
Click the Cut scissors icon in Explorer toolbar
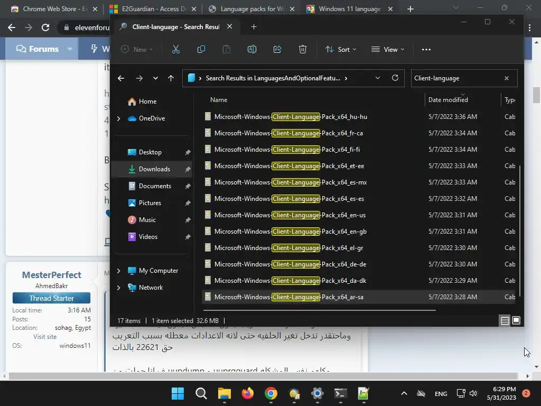pos(175,49)
